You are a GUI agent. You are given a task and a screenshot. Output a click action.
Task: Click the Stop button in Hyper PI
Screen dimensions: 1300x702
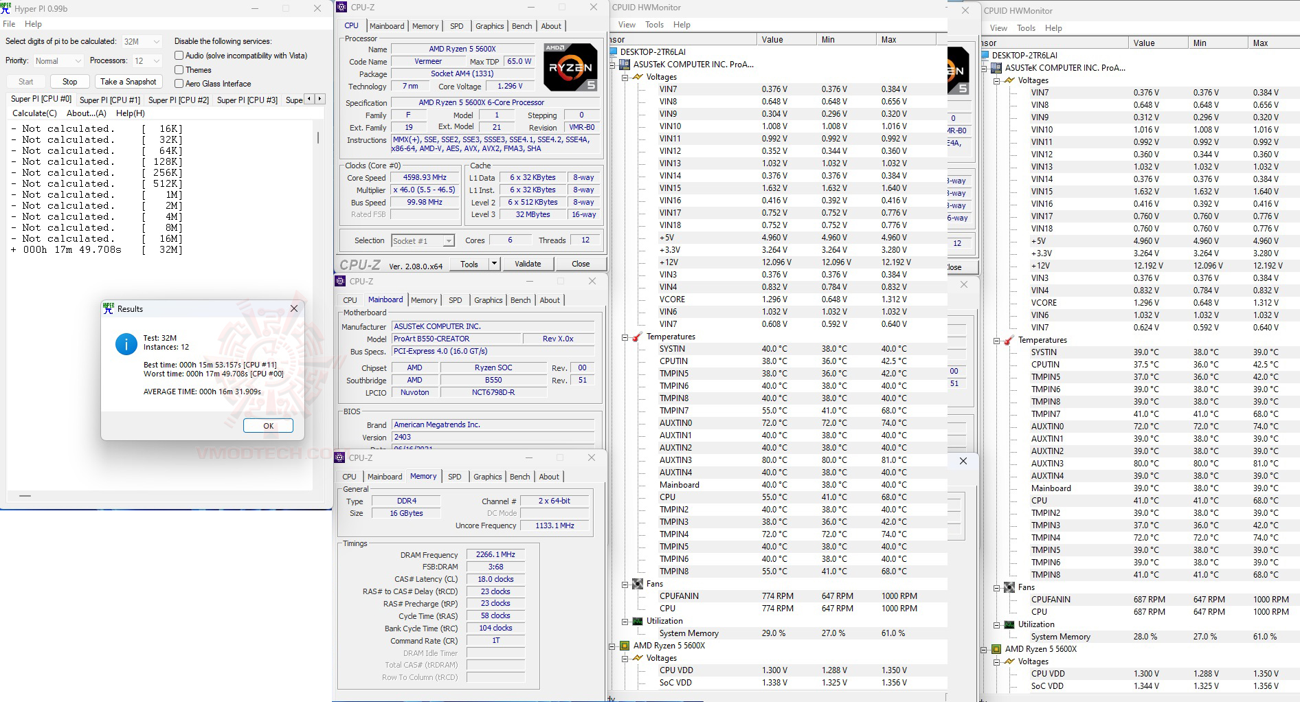[x=70, y=82]
